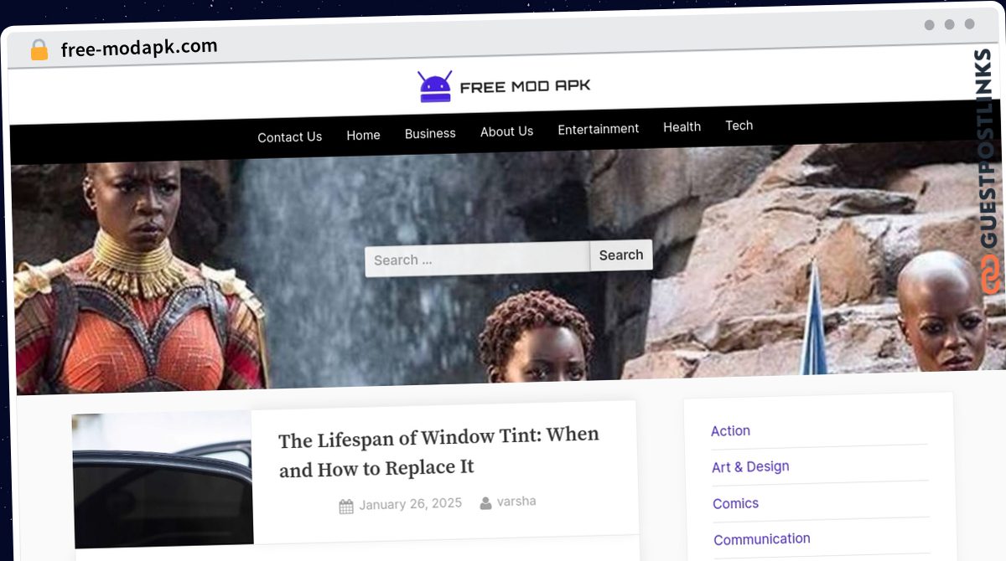Click the free-modapk.com address text
The height and width of the screenshot is (561, 1006).
(x=139, y=48)
